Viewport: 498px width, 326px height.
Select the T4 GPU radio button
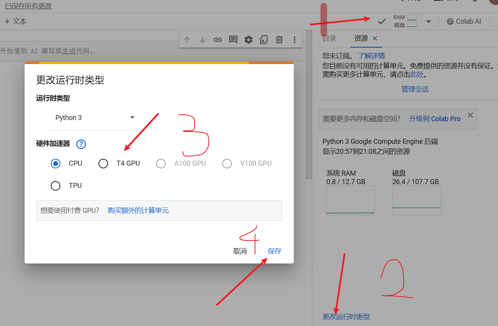coord(103,163)
